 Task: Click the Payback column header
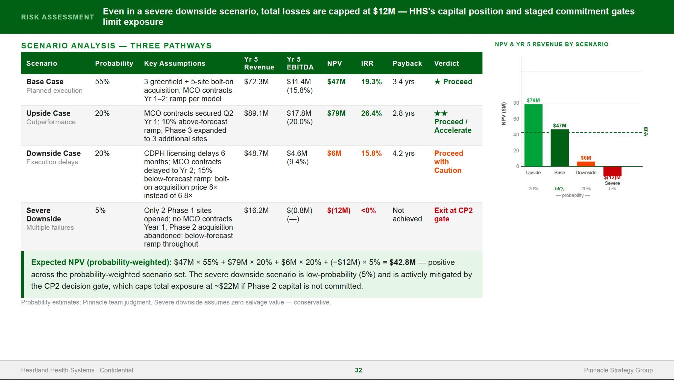click(407, 63)
